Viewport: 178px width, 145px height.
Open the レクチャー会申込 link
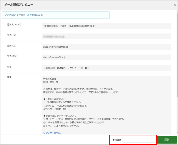tap(52, 133)
